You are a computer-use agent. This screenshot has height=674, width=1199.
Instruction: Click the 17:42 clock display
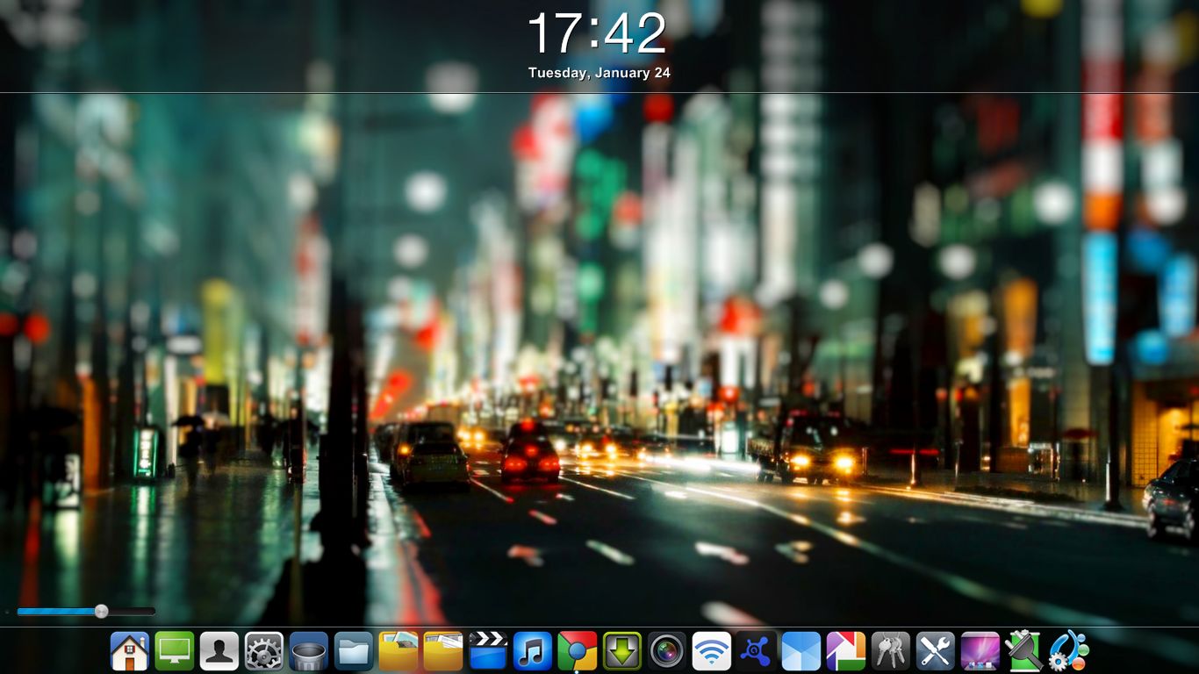599,34
